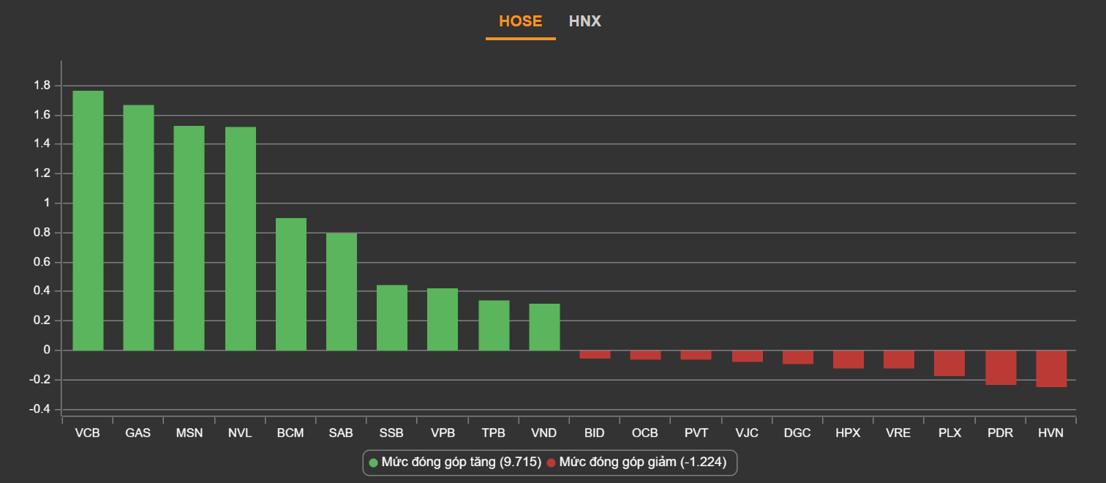Click the GAS bar in chart
Viewport: 1106px width, 483px height.
click(x=138, y=228)
